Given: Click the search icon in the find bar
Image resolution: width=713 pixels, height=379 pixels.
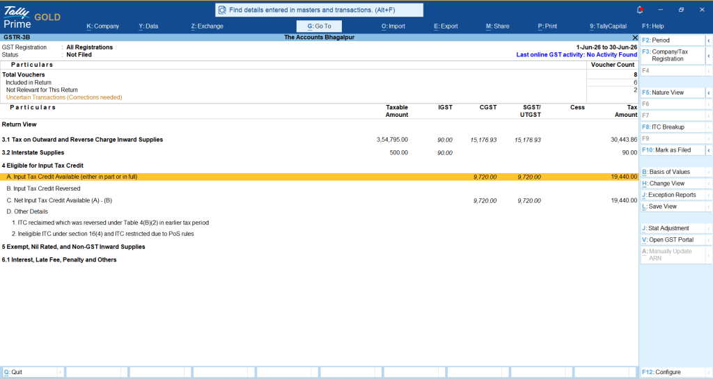Looking at the screenshot, I should pos(222,10).
